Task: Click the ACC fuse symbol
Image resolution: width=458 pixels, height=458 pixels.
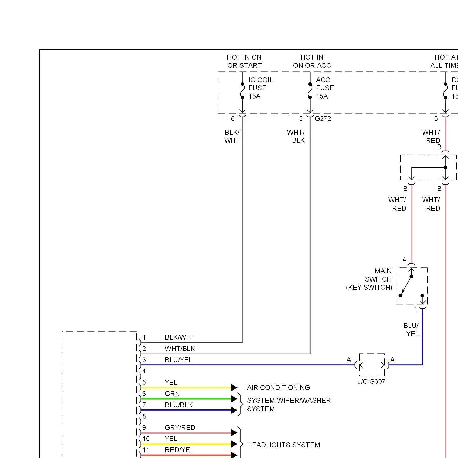Action: pyautogui.click(x=310, y=91)
